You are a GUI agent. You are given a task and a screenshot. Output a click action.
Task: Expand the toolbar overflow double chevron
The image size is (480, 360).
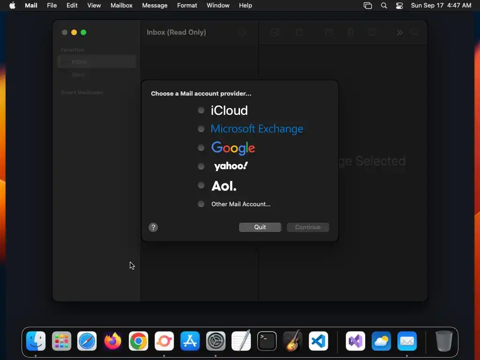pos(399,32)
